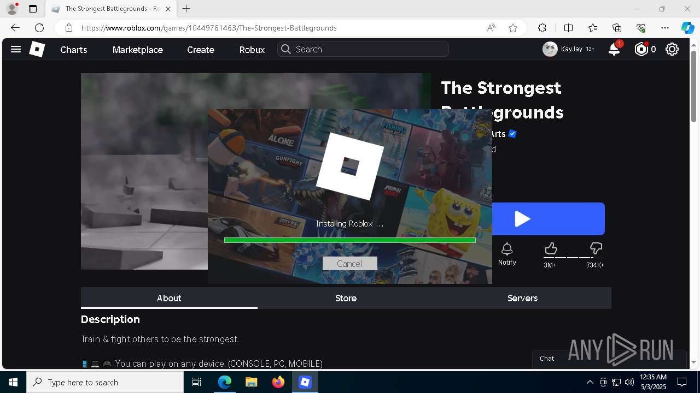This screenshot has width=700, height=393.
Task: Go to the Roblox home logo
Action: (37, 49)
